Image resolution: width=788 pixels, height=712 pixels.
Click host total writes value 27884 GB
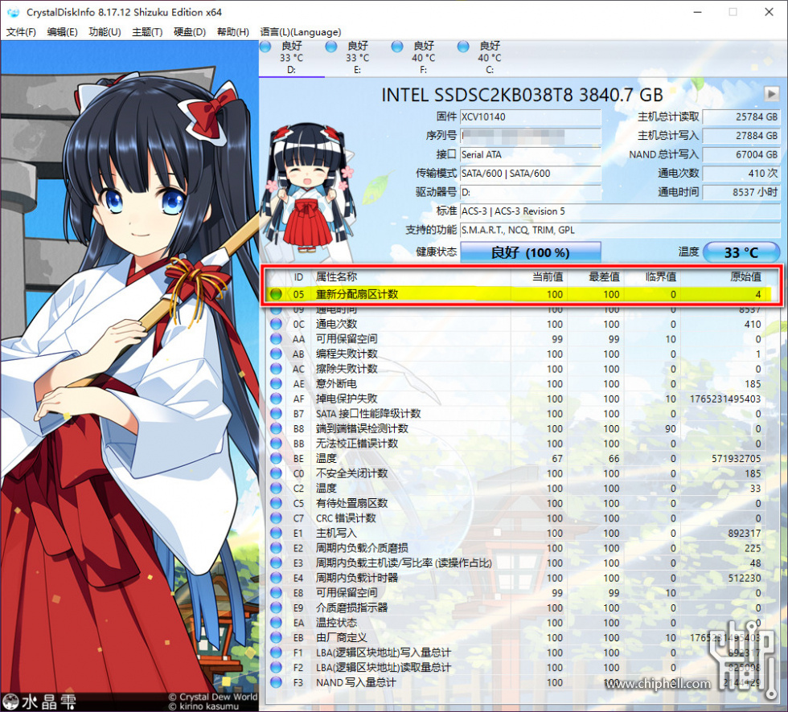741,136
